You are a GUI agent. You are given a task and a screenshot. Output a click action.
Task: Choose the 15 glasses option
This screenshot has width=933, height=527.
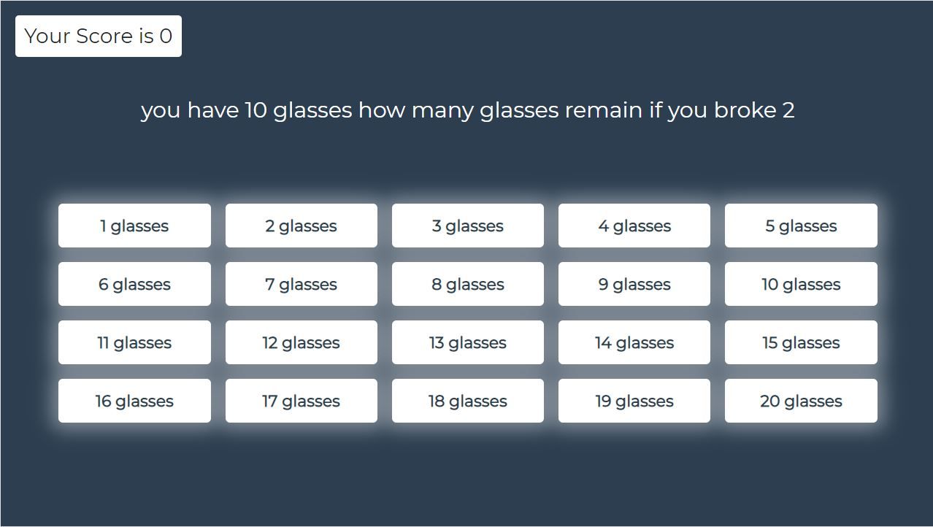[801, 342]
